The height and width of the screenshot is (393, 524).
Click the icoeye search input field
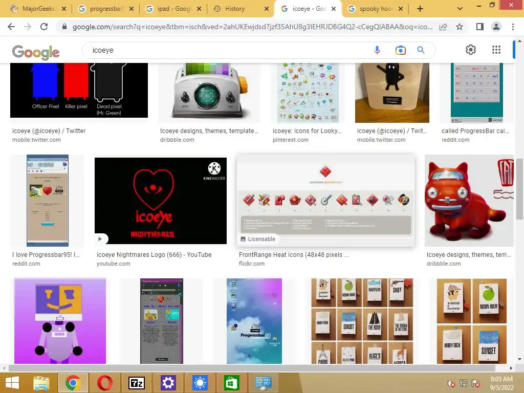[x=227, y=50]
